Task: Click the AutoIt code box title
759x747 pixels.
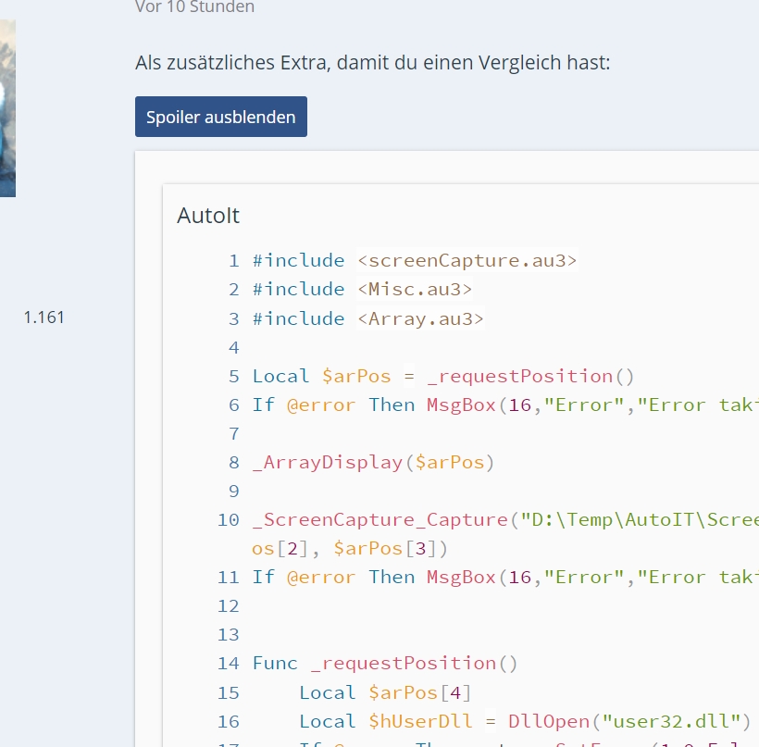Action: [x=208, y=216]
